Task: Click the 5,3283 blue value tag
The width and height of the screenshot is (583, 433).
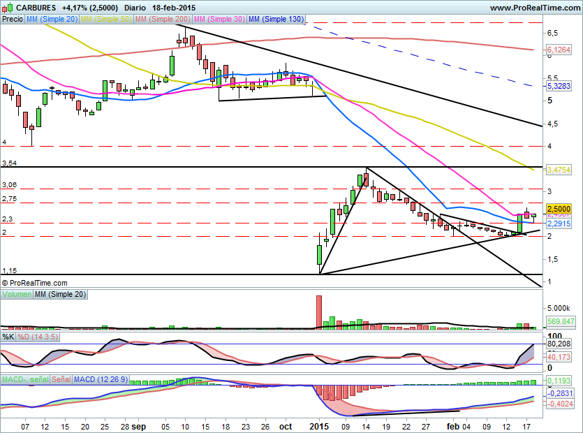Action: [x=559, y=86]
